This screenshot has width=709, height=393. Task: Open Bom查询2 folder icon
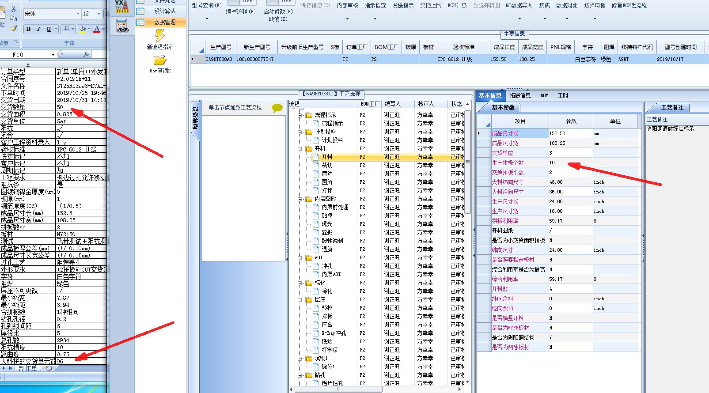pos(160,60)
